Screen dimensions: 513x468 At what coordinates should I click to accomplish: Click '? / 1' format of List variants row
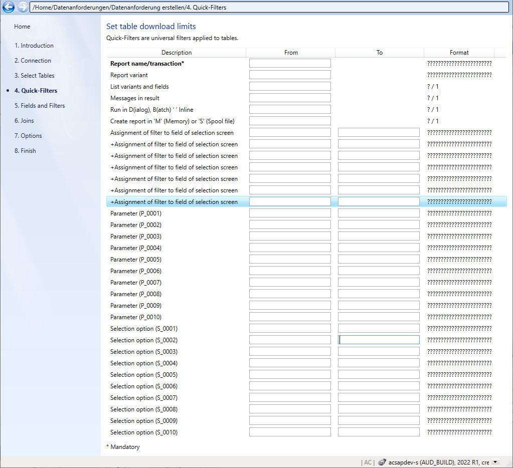433,86
